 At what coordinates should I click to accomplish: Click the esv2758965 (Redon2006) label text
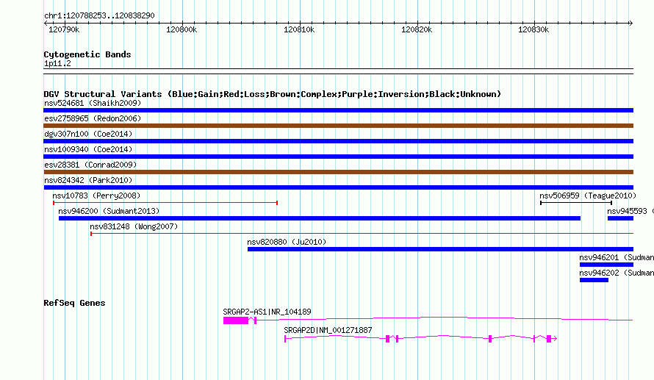coord(93,118)
